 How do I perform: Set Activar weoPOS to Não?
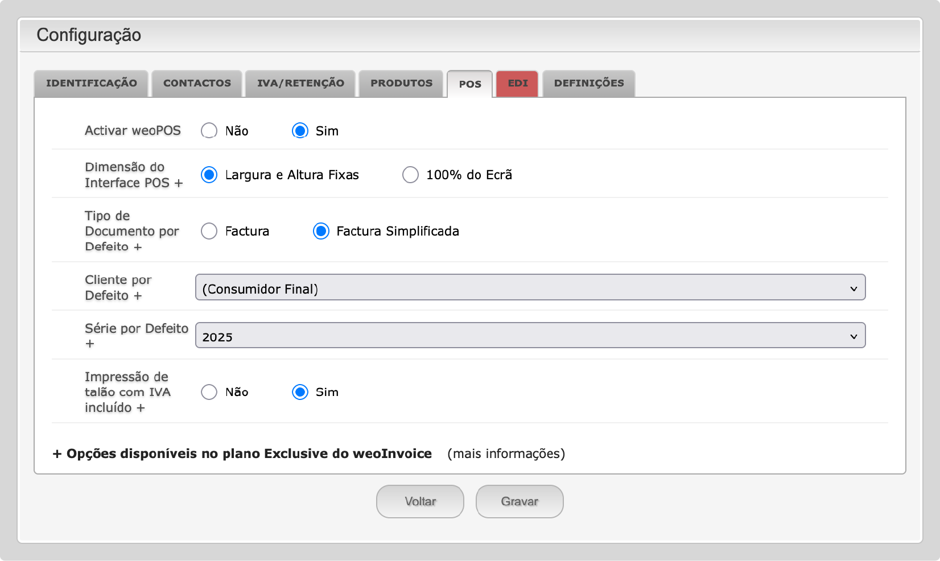209,131
